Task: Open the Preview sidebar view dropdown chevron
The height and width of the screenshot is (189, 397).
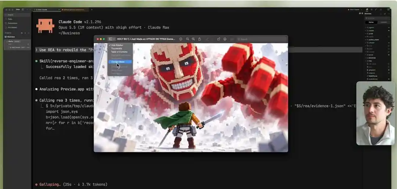Action: pos(114,39)
